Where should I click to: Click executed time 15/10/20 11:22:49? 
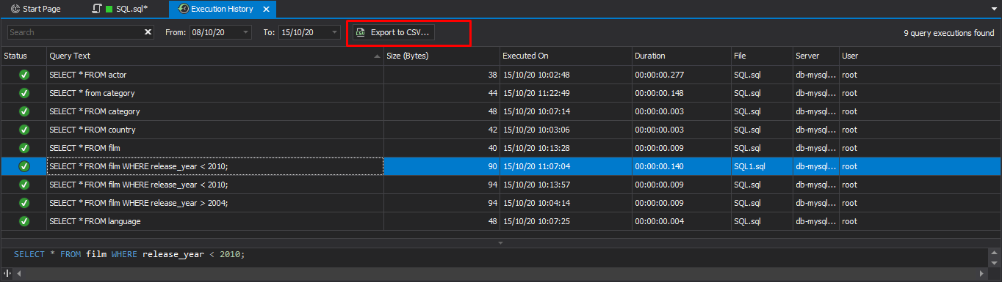click(537, 93)
